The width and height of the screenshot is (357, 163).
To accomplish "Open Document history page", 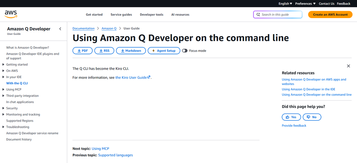I will 19,139.
